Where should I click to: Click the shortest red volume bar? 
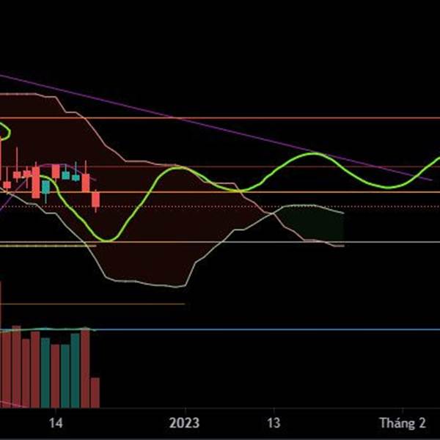click(x=95, y=392)
